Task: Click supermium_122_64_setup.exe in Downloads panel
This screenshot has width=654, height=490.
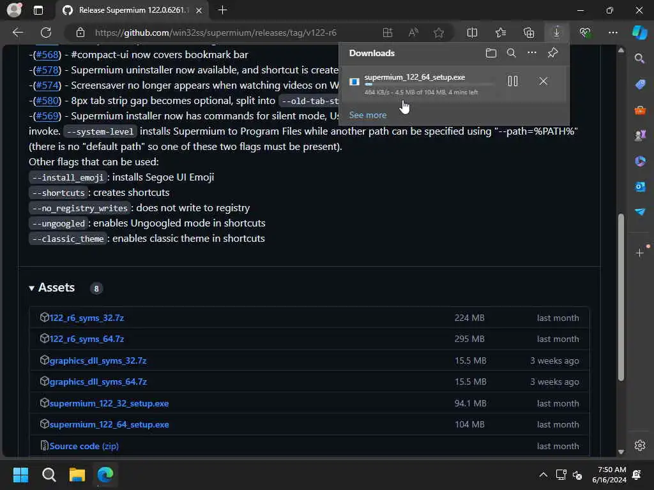Action: [414, 77]
